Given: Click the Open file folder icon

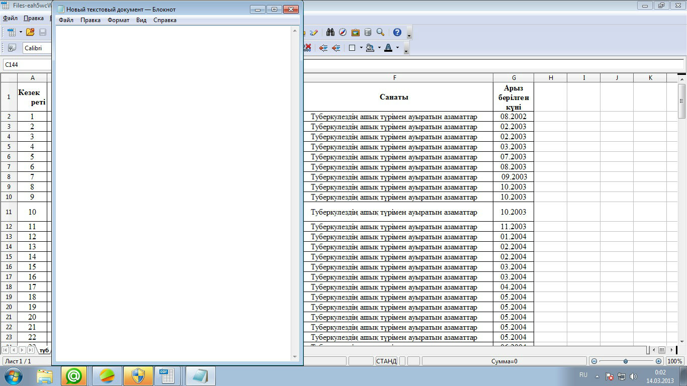Looking at the screenshot, I should pyautogui.click(x=30, y=32).
